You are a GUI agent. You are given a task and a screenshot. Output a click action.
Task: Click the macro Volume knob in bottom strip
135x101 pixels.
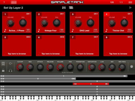(60, 67)
